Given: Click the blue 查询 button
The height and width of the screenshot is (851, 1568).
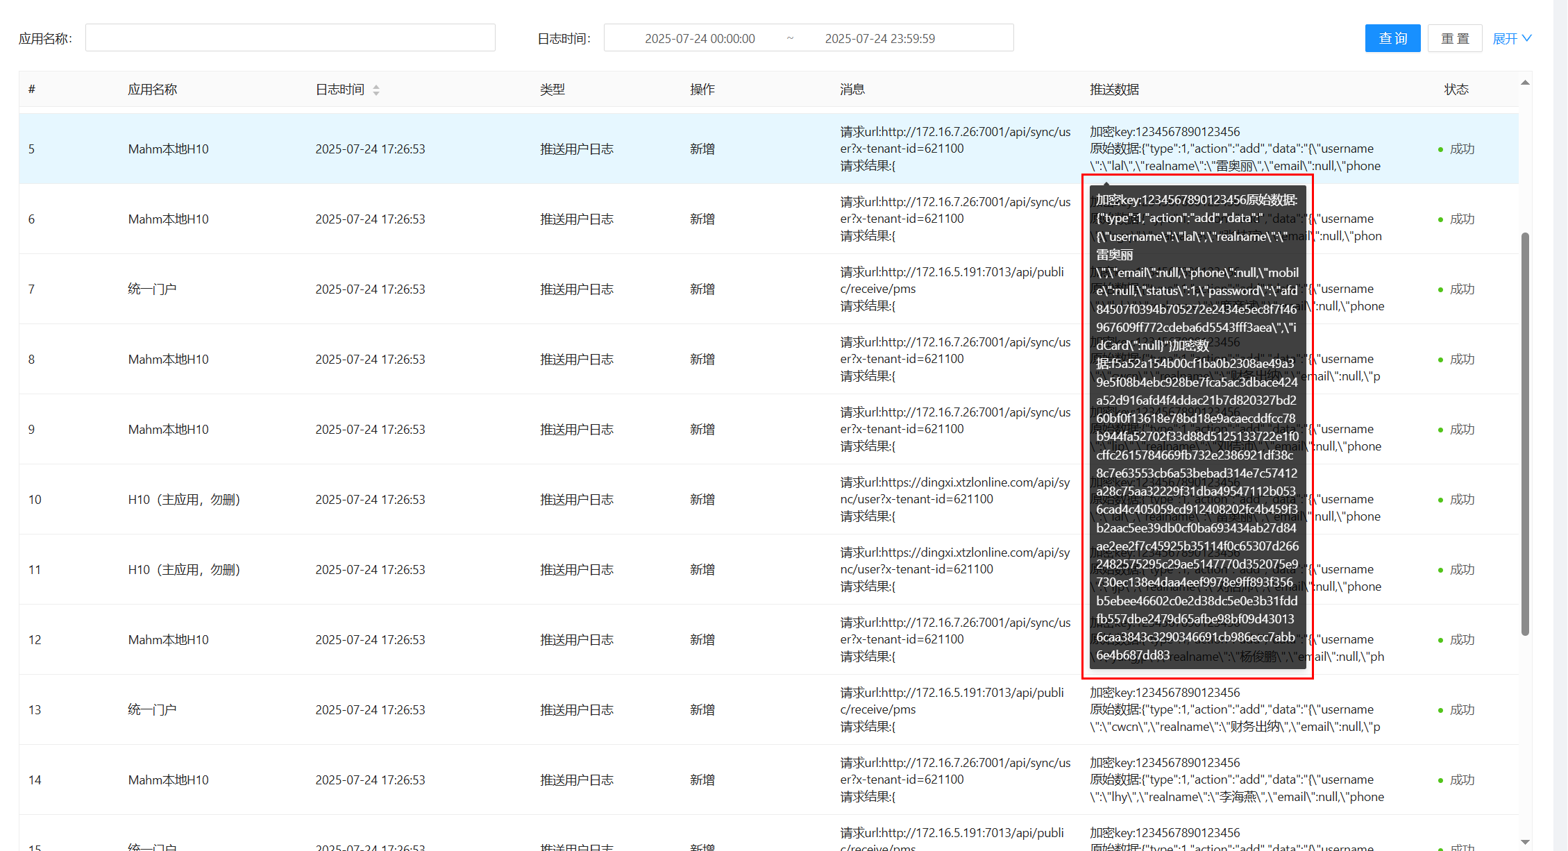Looking at the screenshot, I should click(x=1392, y=39).
